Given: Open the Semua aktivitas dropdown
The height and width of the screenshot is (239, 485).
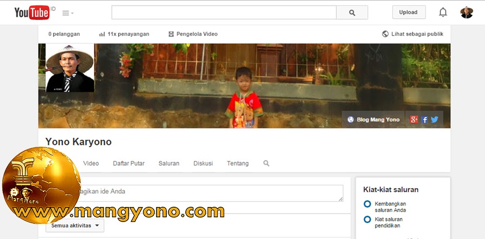Looking at the screenshot, I should (75, 225).
